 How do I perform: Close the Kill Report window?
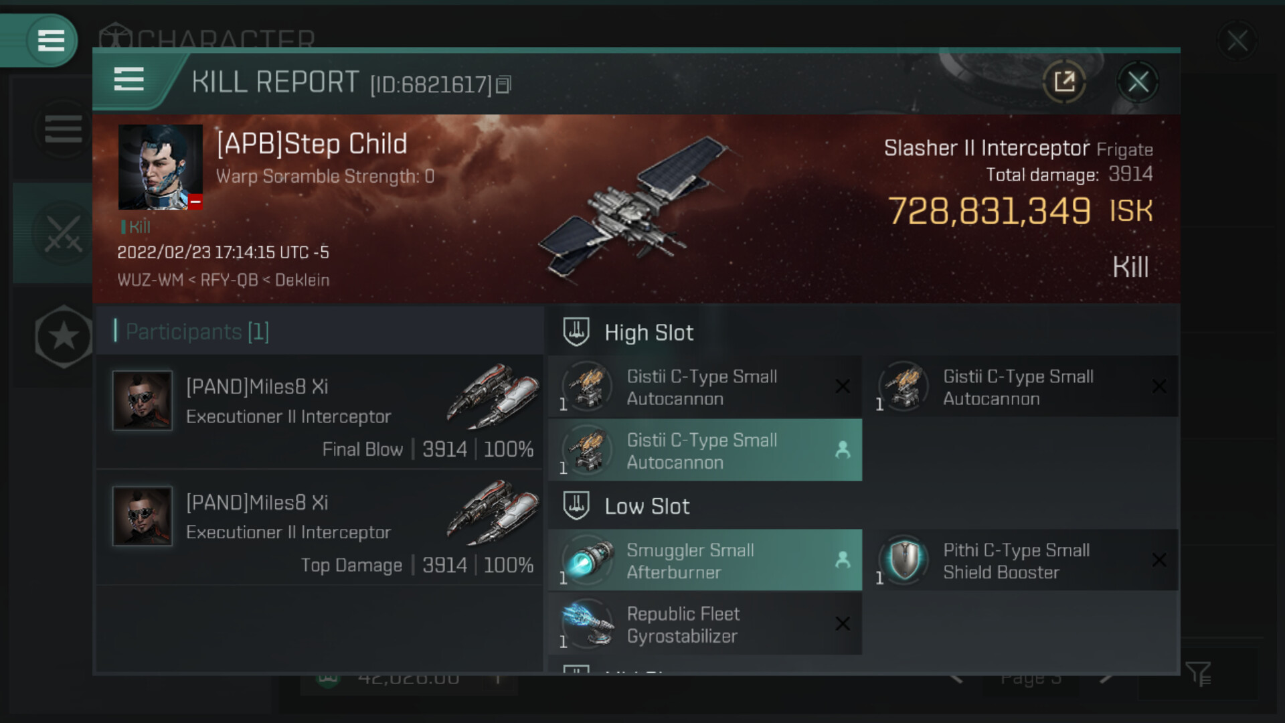[1138, 82]
